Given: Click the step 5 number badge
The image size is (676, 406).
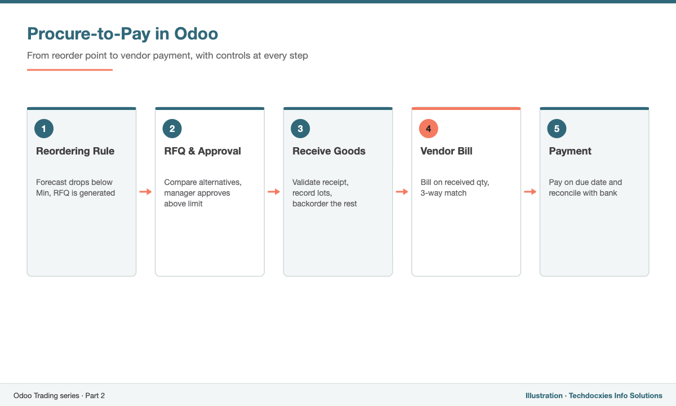Looking at the screenshot, I should tap(557, 129).
